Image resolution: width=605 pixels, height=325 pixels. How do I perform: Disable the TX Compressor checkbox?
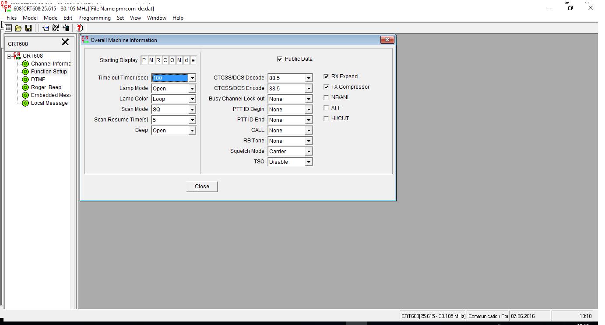[x=326, y=87]
